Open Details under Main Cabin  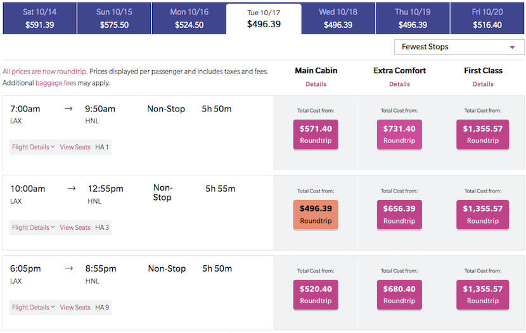[x=316, y=84]
